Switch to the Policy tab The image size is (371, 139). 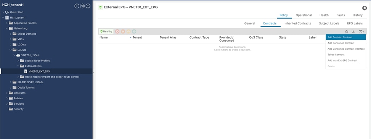284,15
